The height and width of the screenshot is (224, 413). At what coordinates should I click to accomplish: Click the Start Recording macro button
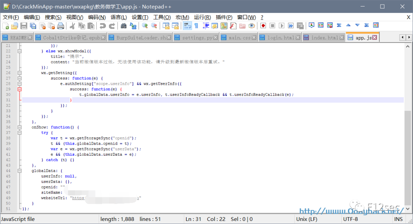coord(263,26)
